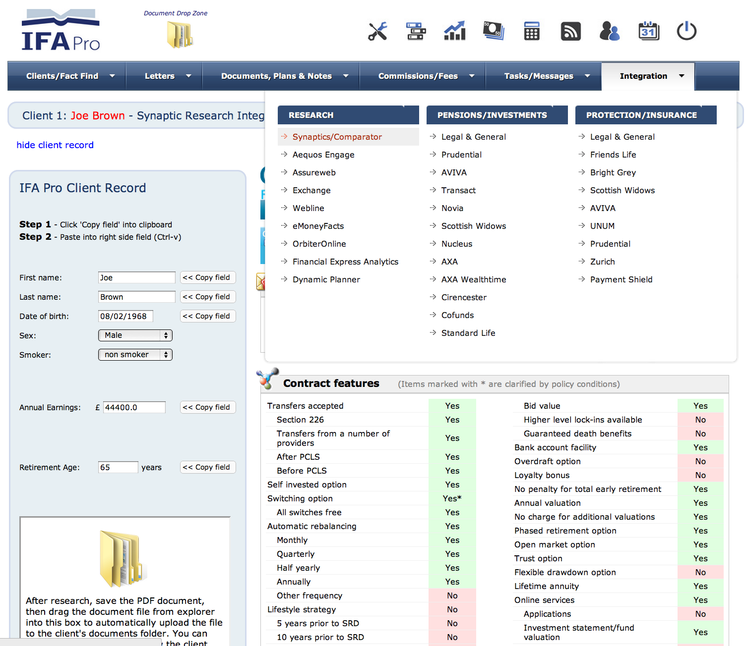Screen dimensions: 746x646
Task: Copy the First name field
Action: pos(208,277)
